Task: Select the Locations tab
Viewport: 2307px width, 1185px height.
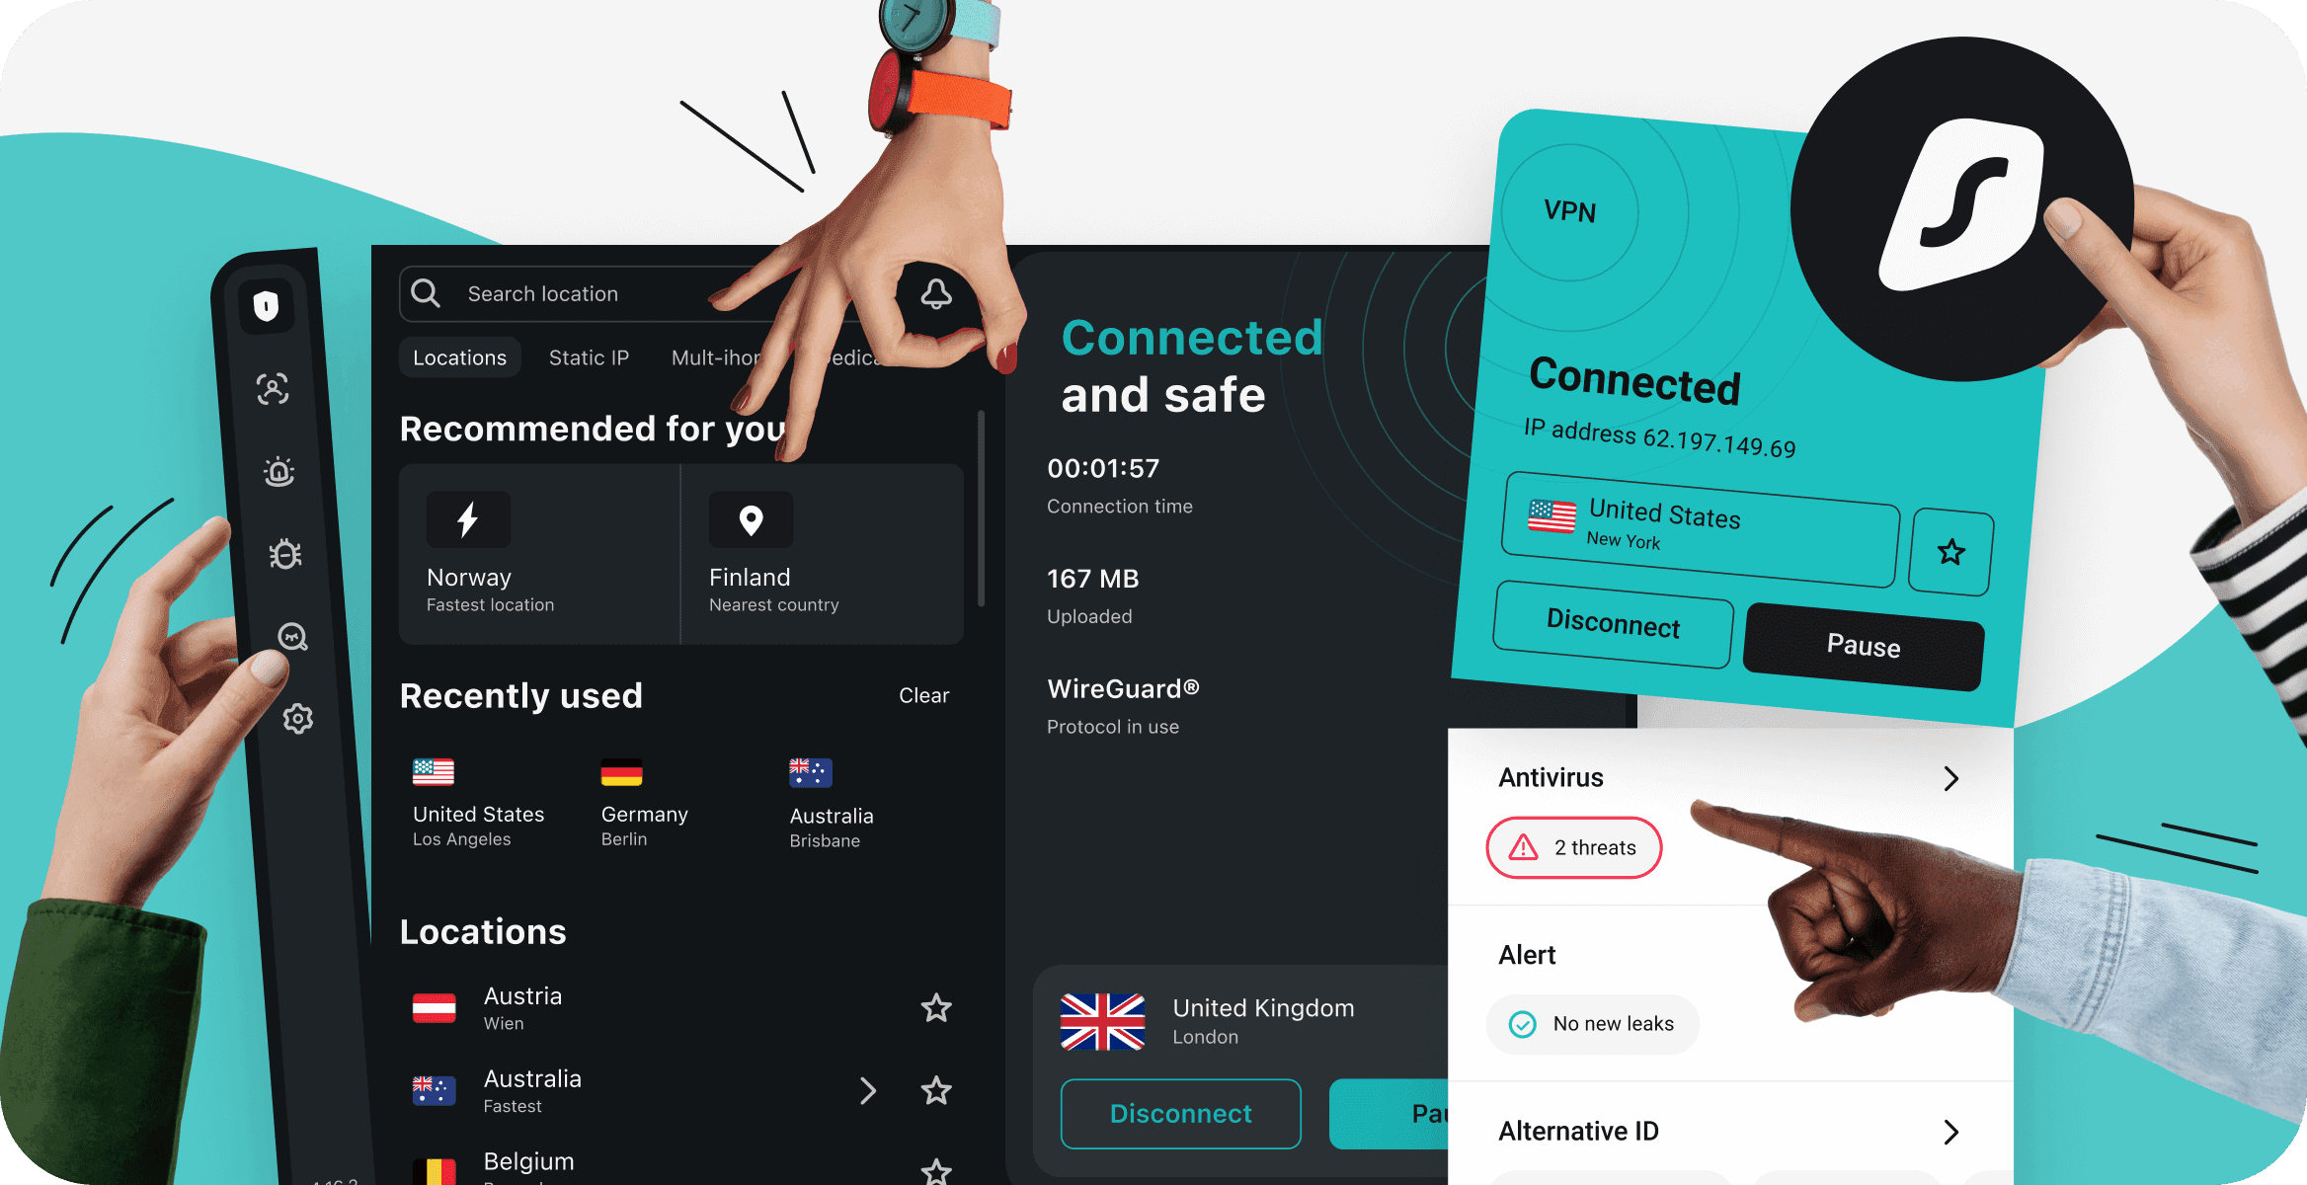Action: click(458, 356)
